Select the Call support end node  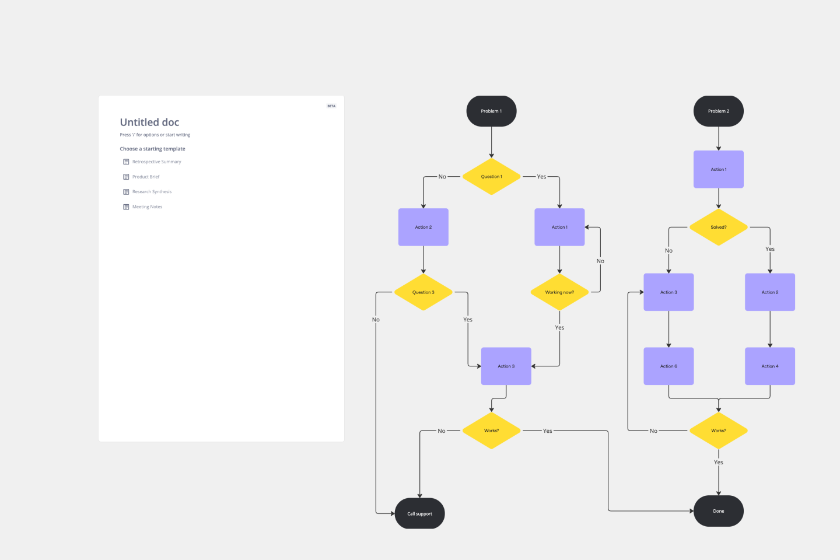(x=419, y=513)
